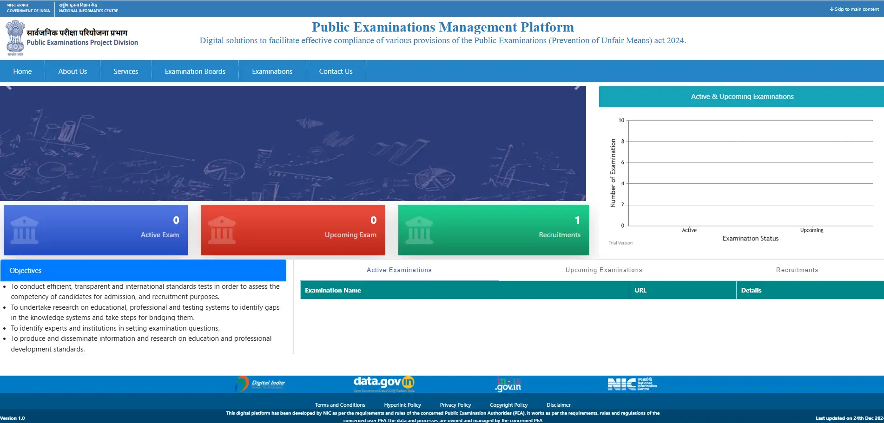Open the Services menu
The width and height of the screenshot is (884, 423).
click(126, 72)
